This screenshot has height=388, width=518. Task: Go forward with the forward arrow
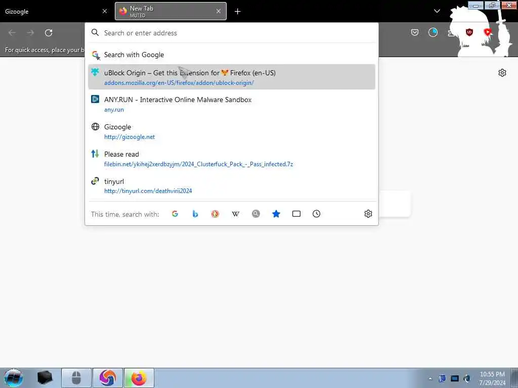tap(30, 33)
